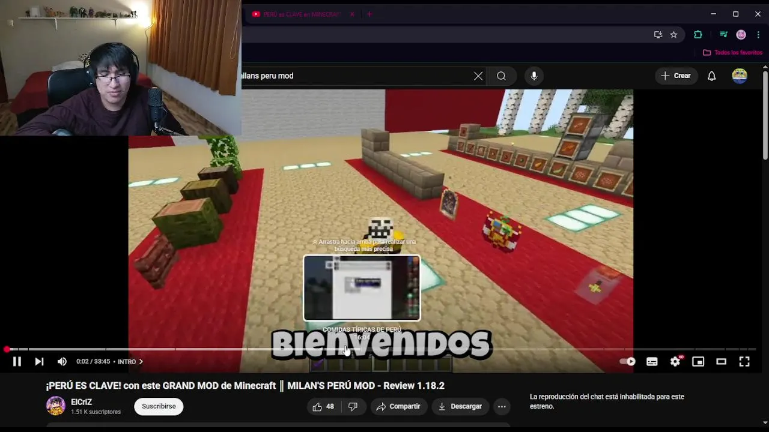This screenshot has width=769, height=432.
Task: Toggle the autoplay switch
Action: pos(628,361)
